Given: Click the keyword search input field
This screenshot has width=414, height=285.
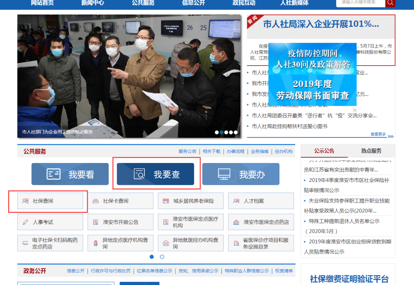Looking at the screenshot, I should click(x=360, y=3).
